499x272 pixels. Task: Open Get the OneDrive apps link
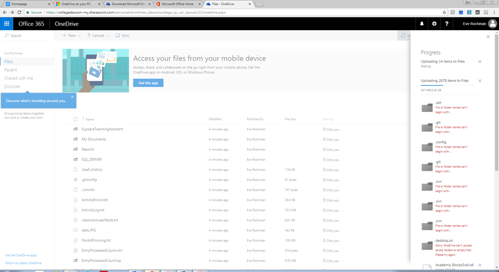point(21,255)
